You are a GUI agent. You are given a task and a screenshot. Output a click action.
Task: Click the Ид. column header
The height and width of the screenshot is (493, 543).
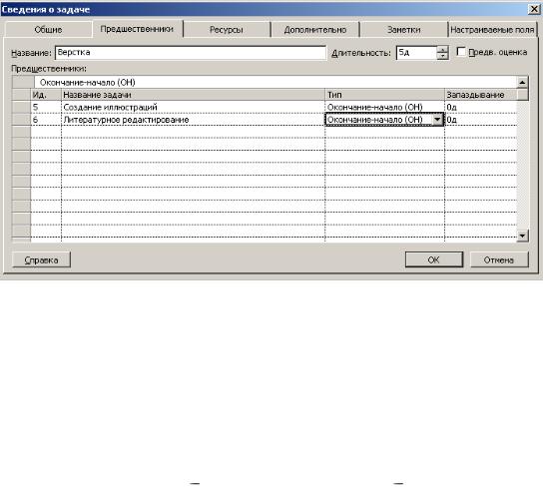46,95
